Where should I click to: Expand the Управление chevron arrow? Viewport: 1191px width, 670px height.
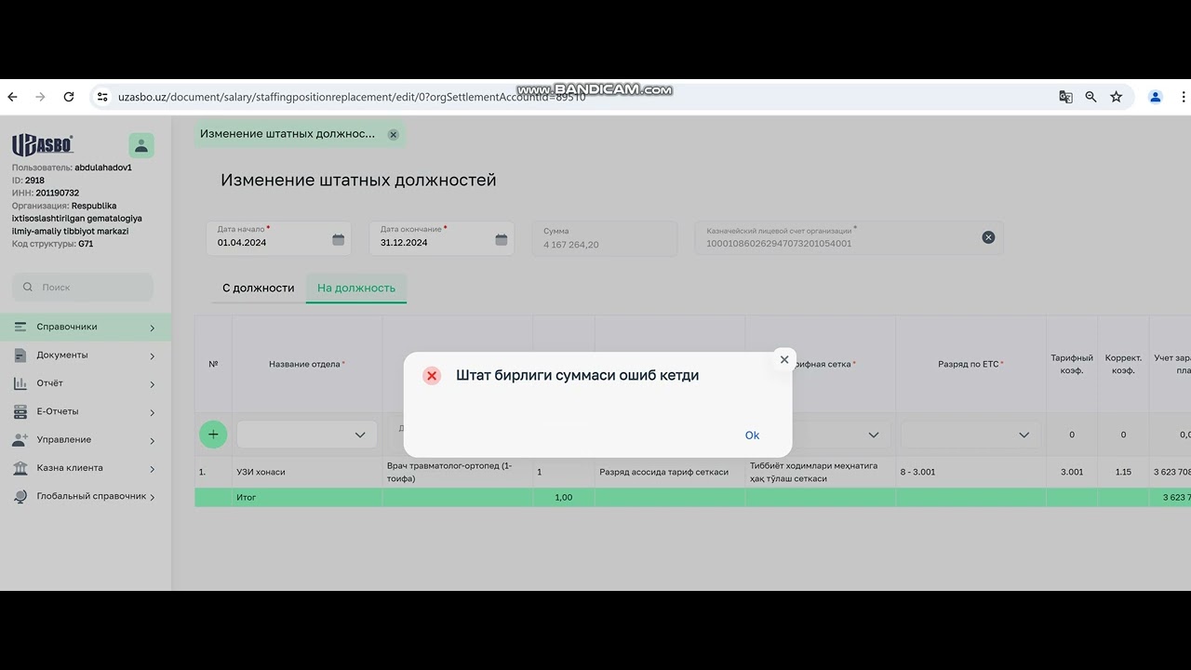(x=153, y=440)
